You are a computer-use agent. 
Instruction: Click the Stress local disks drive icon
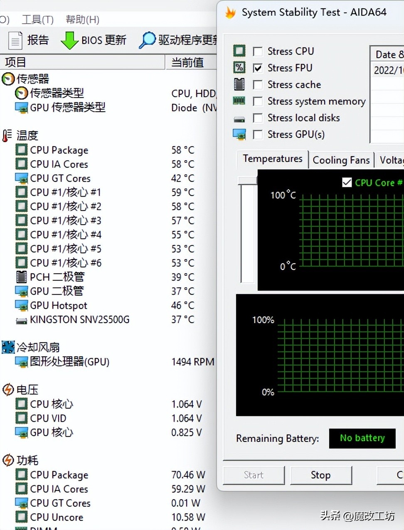[239, 120]
